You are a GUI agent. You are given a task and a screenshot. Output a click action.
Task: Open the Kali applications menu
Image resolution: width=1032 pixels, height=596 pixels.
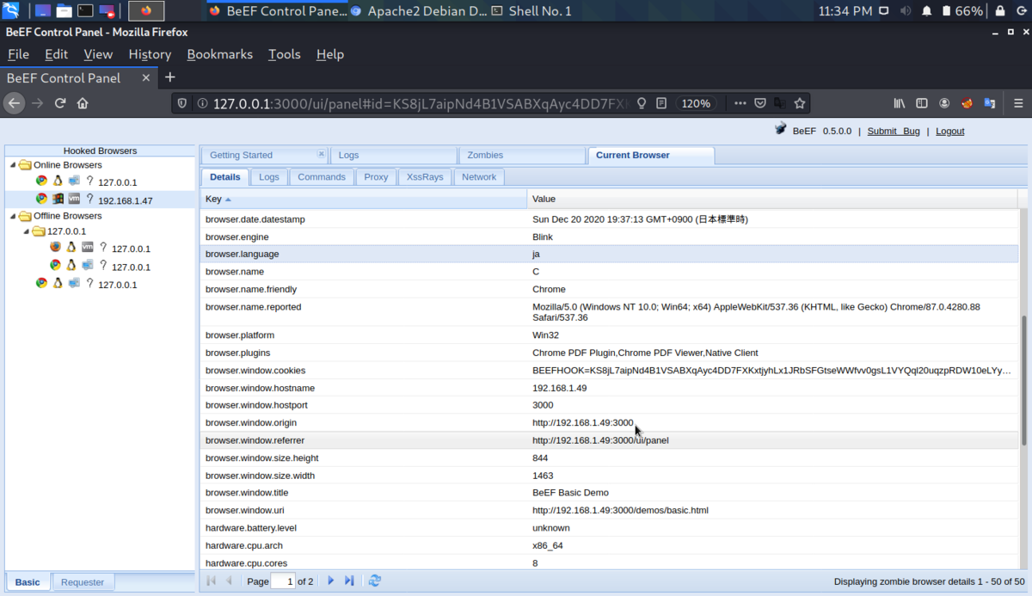click(x=11, y=11)
